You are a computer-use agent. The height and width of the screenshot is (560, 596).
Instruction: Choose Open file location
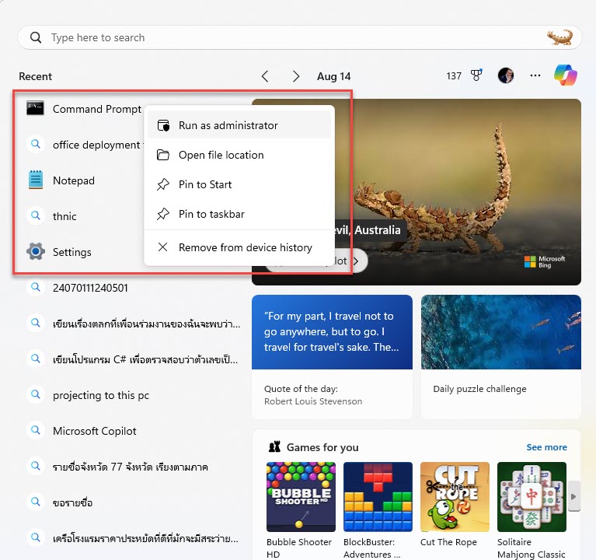click(221, 155)
